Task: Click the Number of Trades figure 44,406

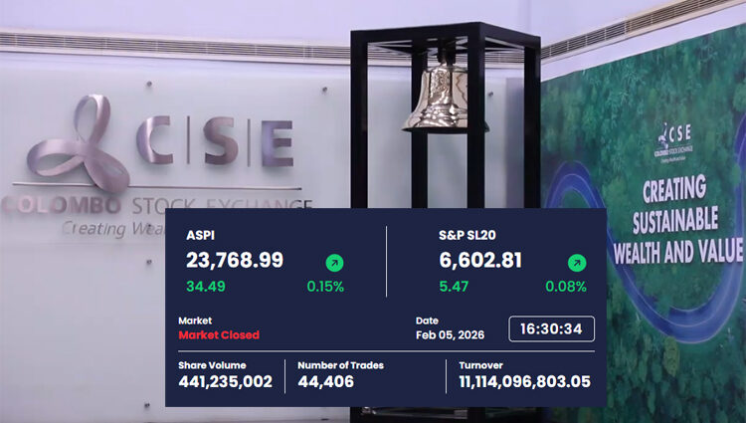Action: pos(326,381)
